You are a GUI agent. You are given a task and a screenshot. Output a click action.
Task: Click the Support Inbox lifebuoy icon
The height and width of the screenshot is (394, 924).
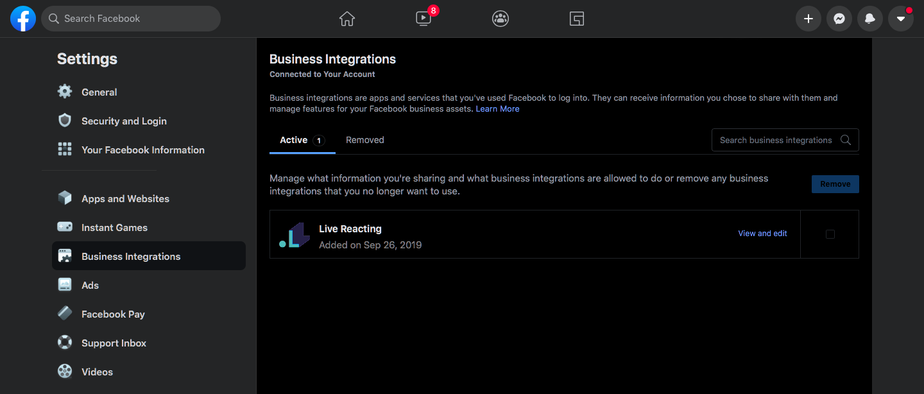coord(65,343)
